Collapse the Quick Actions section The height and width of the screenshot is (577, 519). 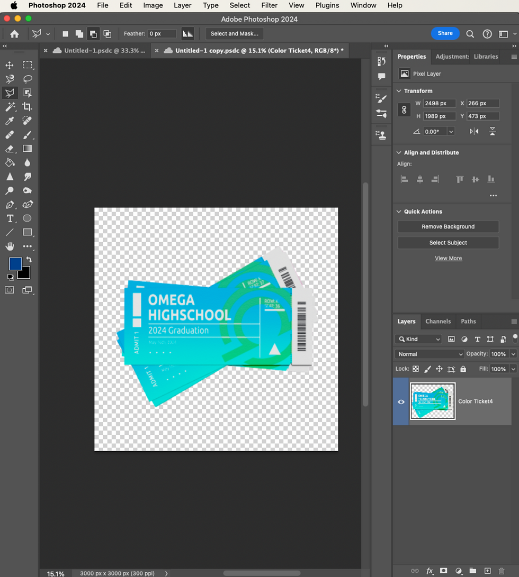[x=399, y=211]
